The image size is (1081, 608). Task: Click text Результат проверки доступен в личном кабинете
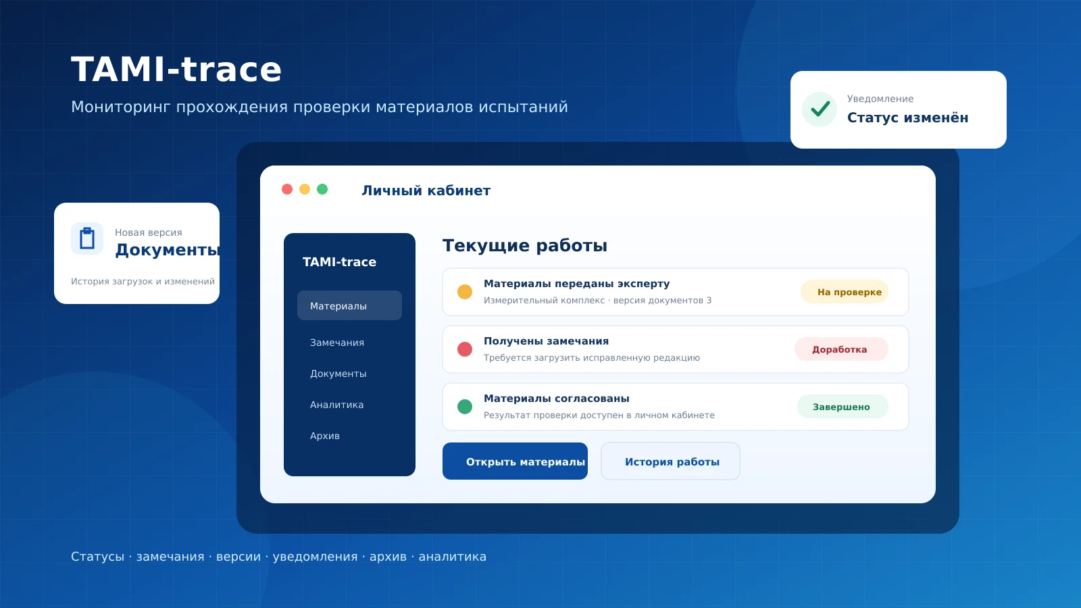599,415
